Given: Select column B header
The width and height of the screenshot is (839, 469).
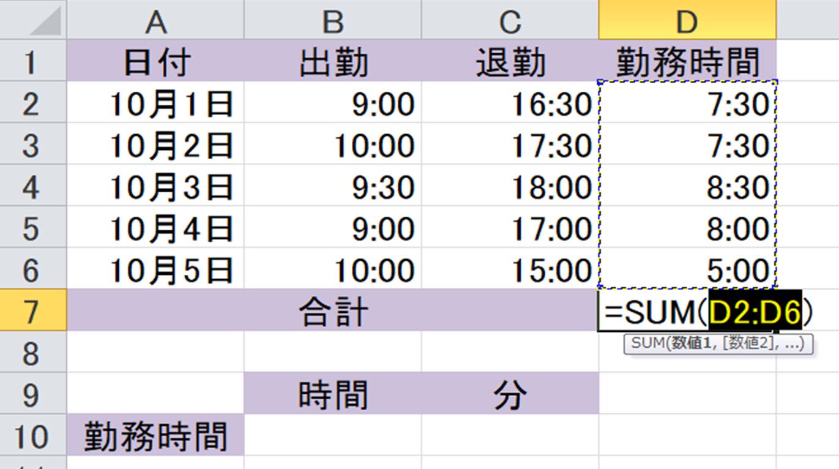Looking at the screenshot, I should [x=332, y=22].
